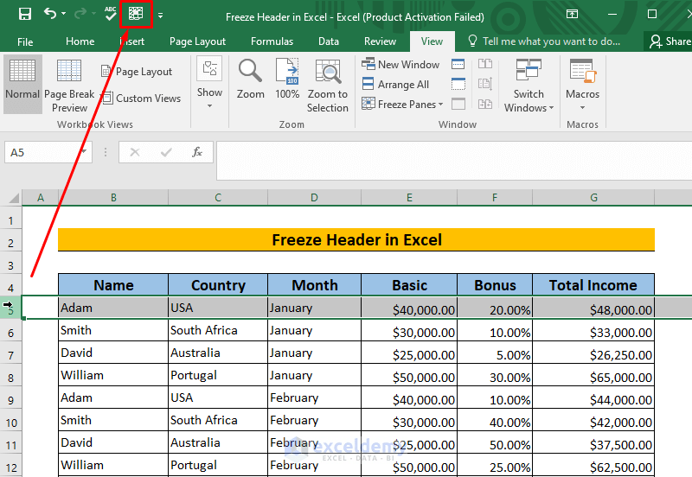Switch to the Page Layout tab
Viewport: 692px width, 477px height.
point(197,41)
